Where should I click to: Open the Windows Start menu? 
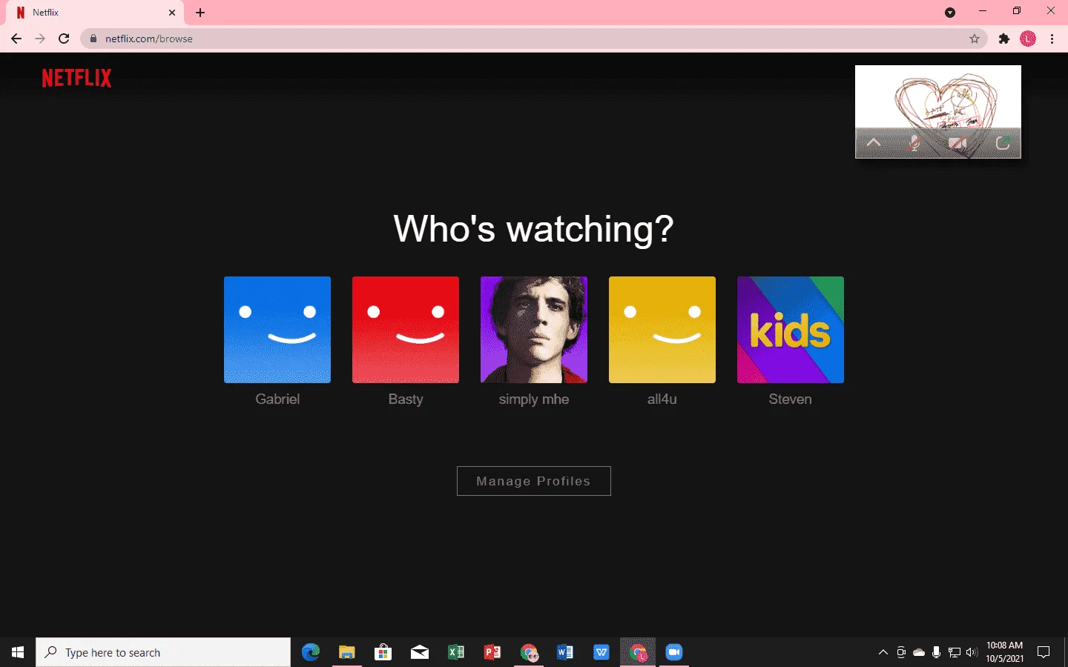(x=18, y=652)
